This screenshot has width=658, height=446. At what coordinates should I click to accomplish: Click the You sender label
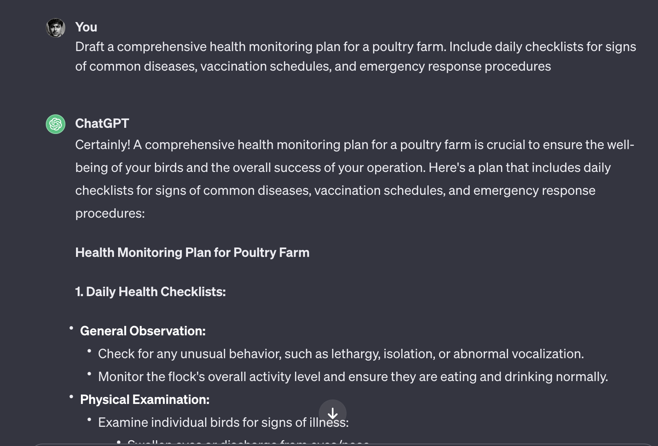(x=86, y=27)
